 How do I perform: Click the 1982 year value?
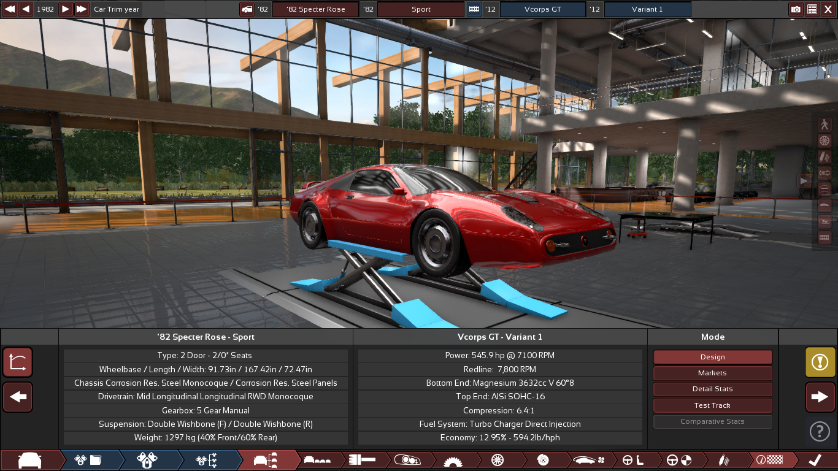point(45,9)
